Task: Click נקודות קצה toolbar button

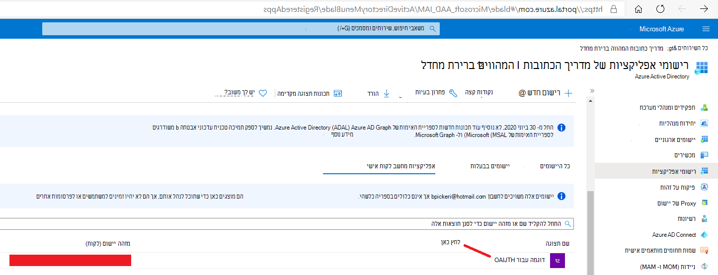Action: point(479,93)
